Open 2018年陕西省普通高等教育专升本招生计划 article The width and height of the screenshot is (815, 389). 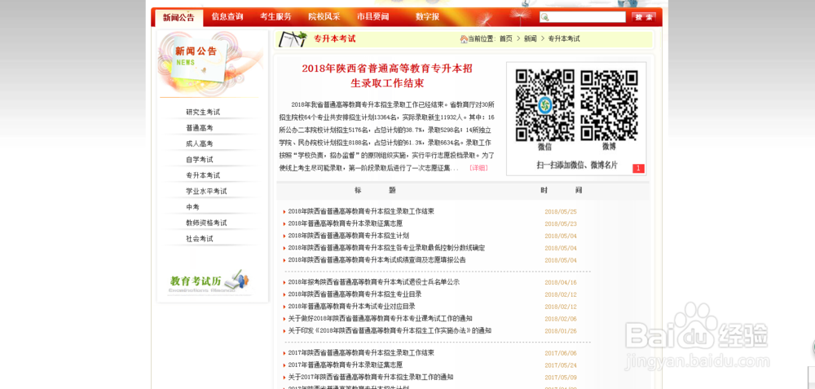348,236
